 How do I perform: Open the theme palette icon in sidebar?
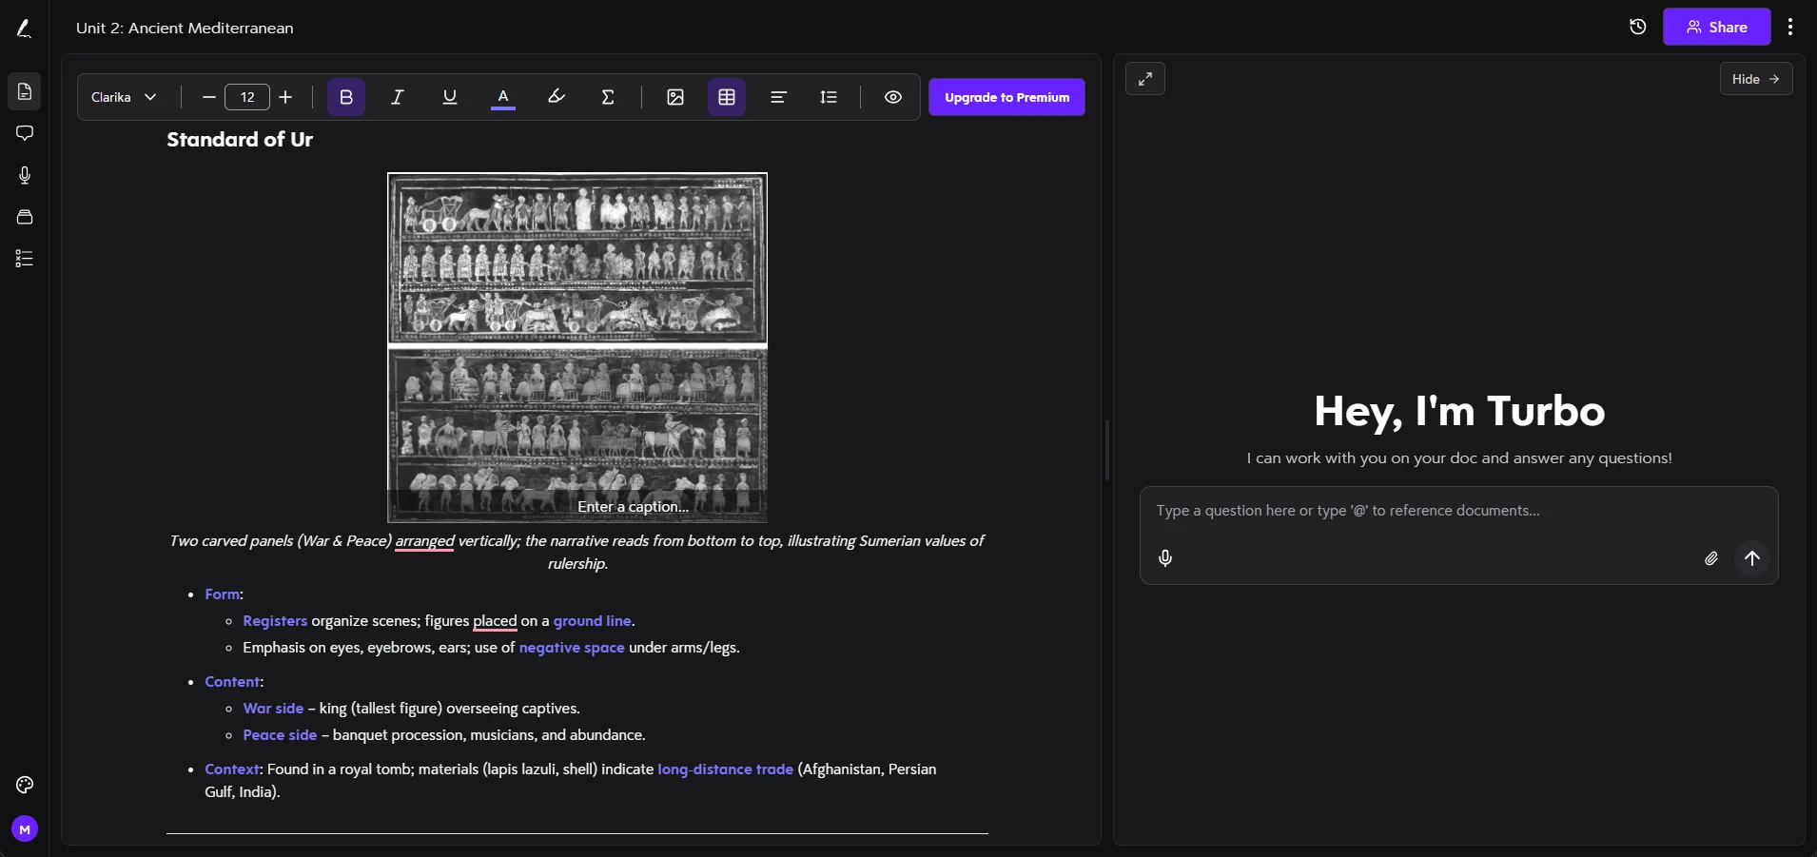[x=25, y=785]
